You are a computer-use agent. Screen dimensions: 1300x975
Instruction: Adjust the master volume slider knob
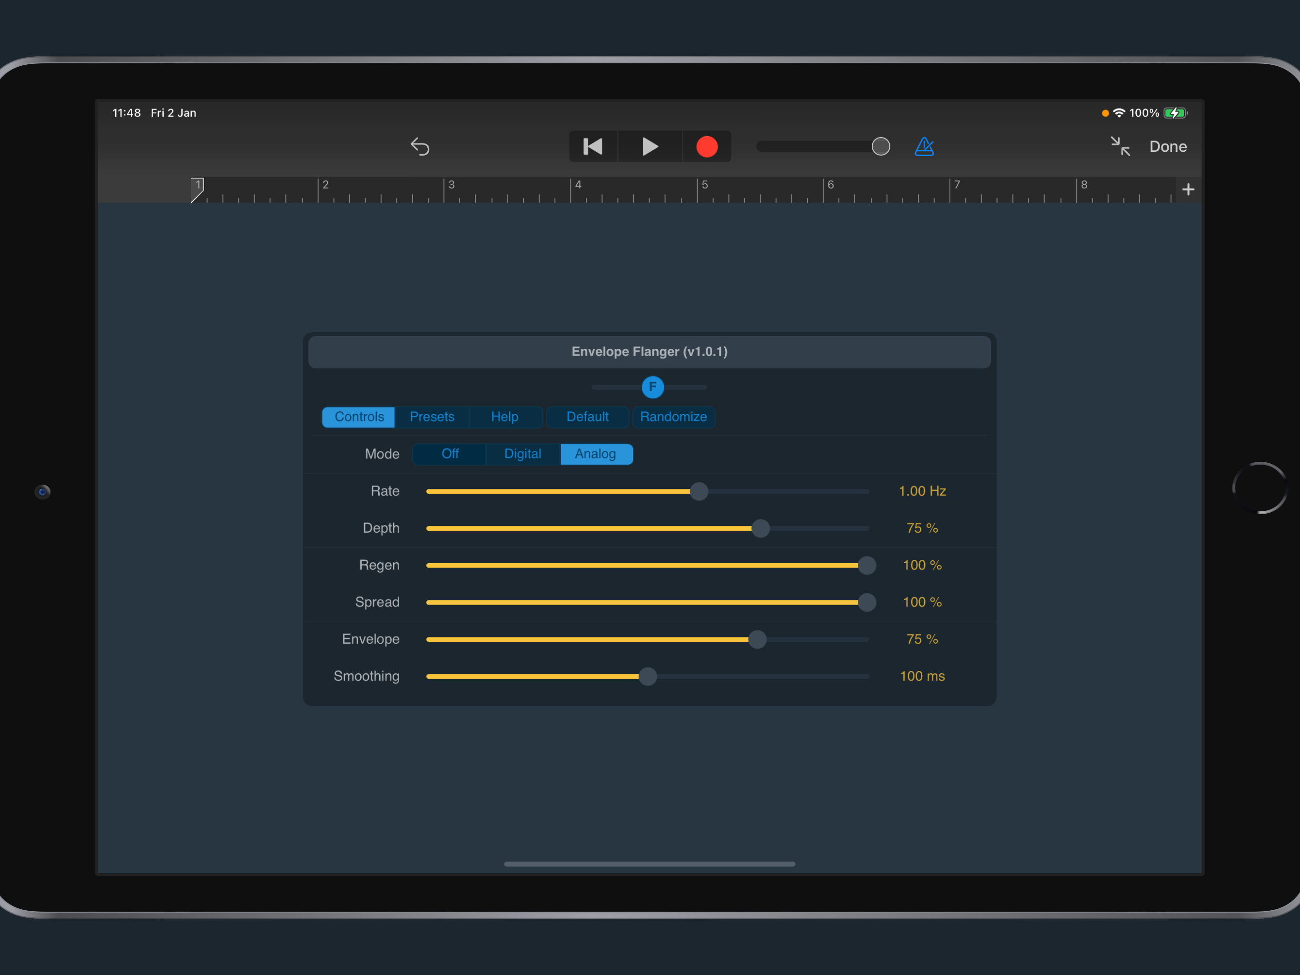pyautogui.click(x=880, y=147)
